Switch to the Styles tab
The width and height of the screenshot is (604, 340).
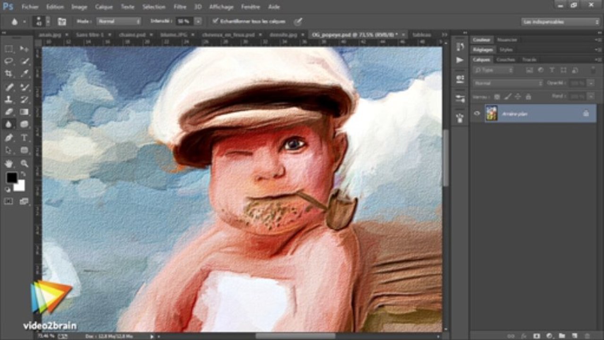pyautogui.click(x=506, y=50)
